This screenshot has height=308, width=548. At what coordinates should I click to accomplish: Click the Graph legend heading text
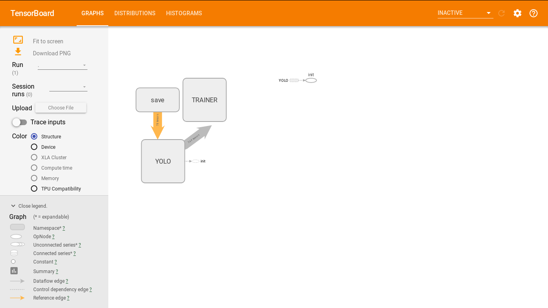click(x=18, y=217)
